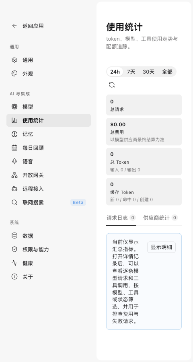193x362 pixels.
Task: Switch to the 请求日志 tab
Action: click(121, 218)
